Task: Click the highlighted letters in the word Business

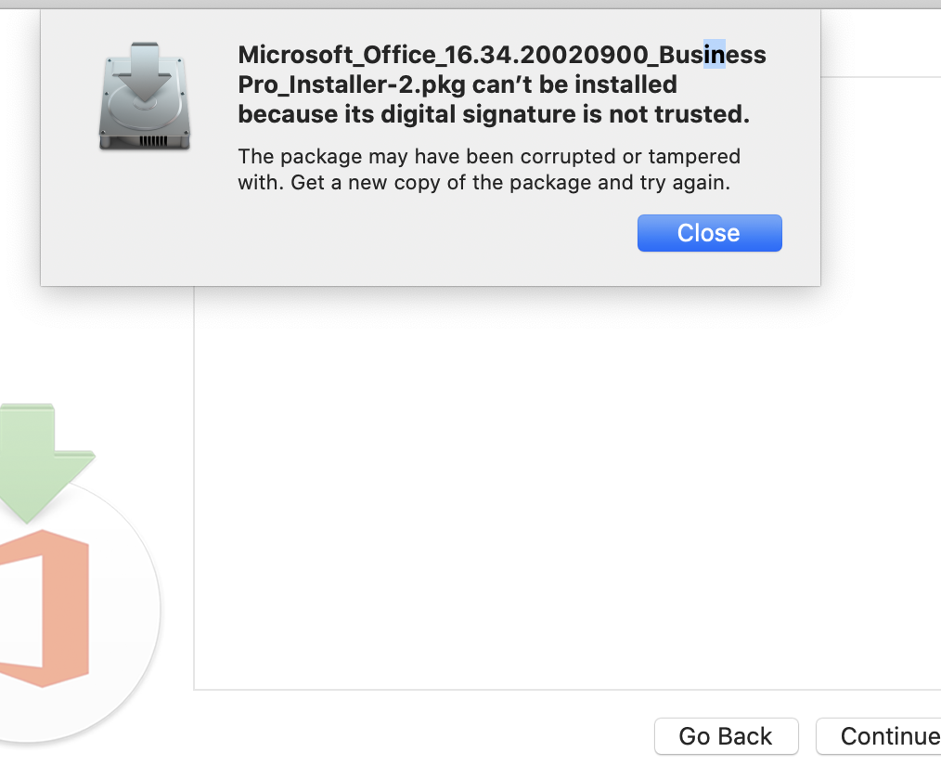Action: (x=715, y=54)
